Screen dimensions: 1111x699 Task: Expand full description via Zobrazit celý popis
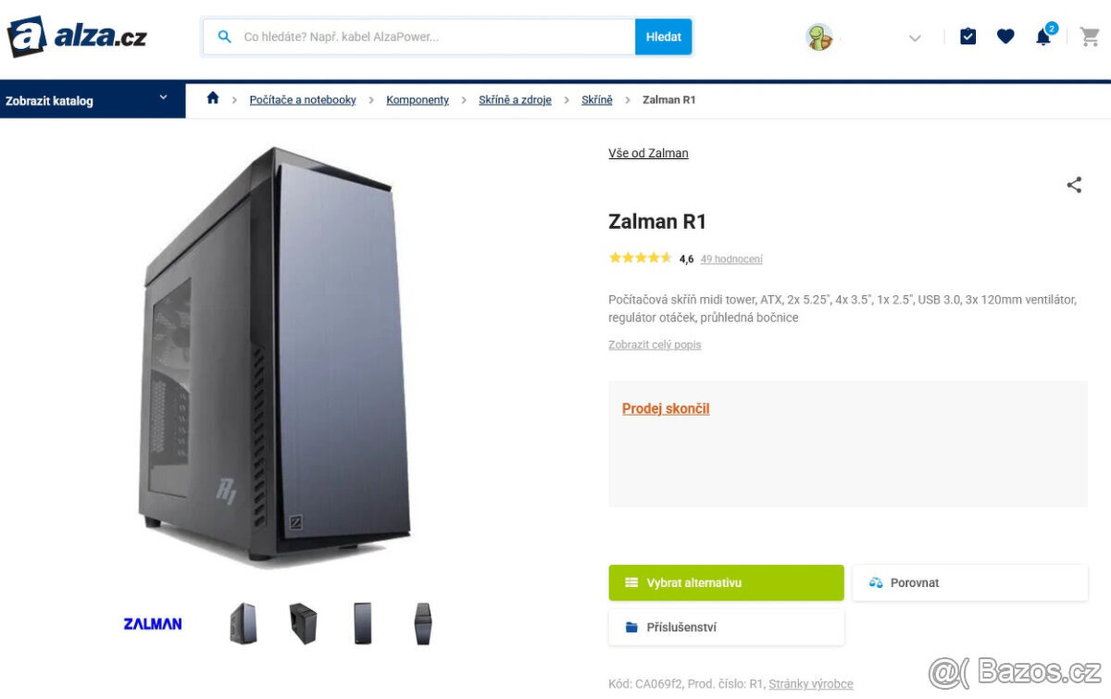click(x=655, y=343)
